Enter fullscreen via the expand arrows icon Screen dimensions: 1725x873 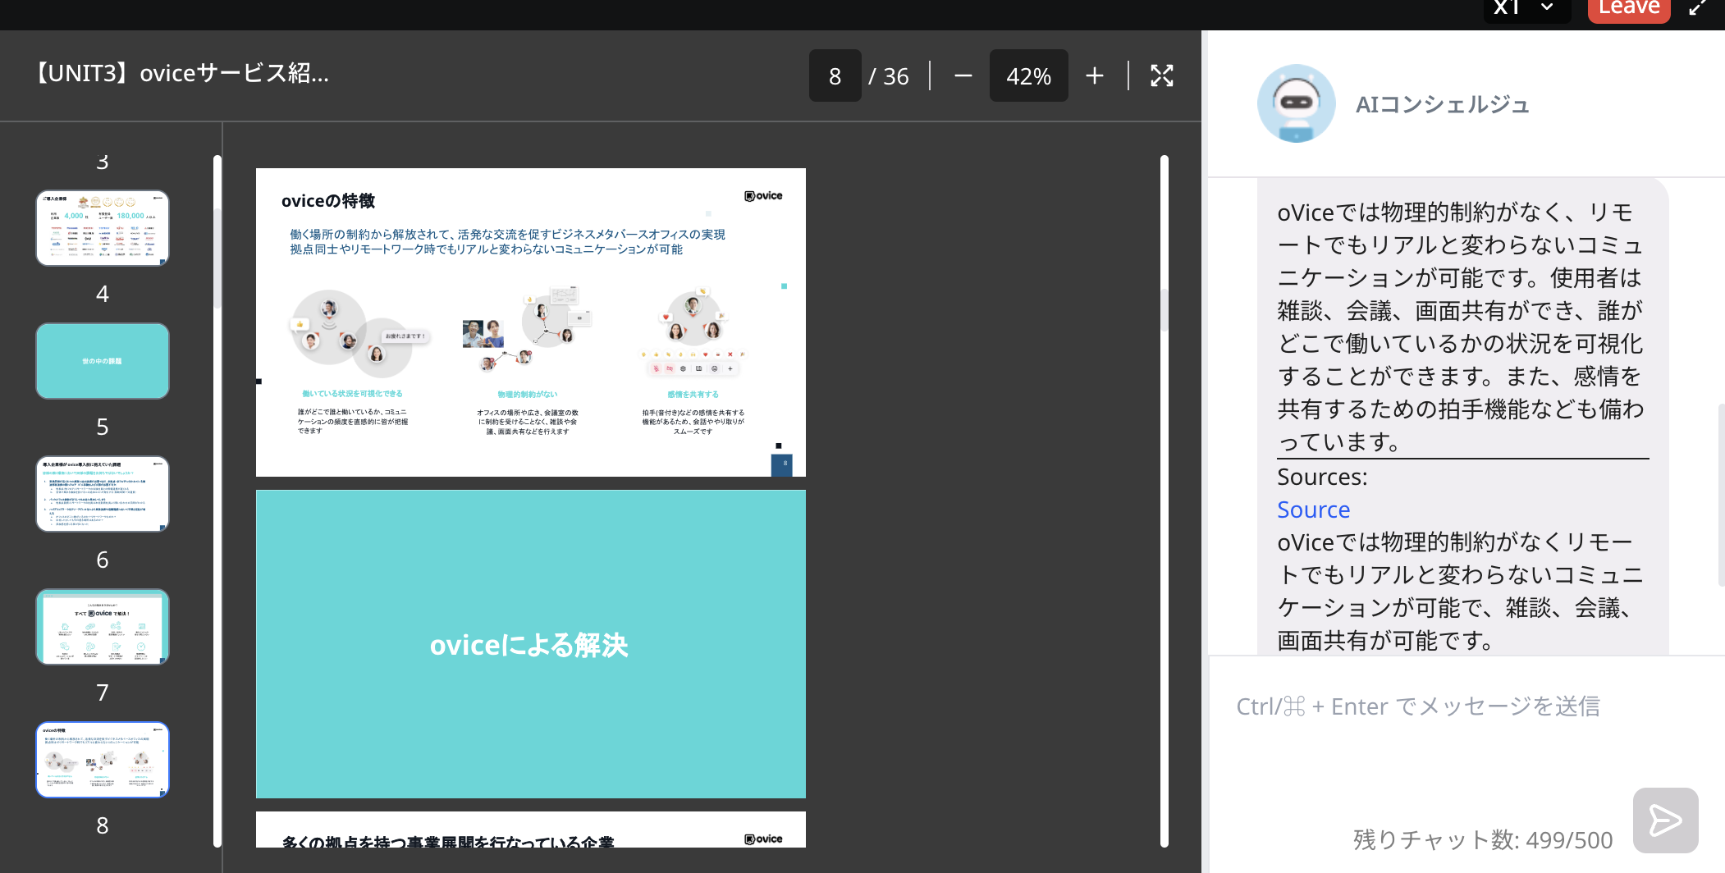click(1162, 75)
